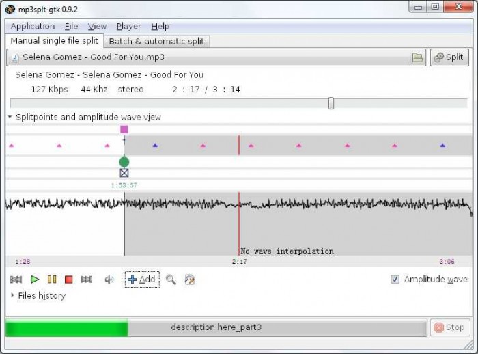Screen dimensions: 478x354
Task: Click the Stop split button
Action: point(450,327)
